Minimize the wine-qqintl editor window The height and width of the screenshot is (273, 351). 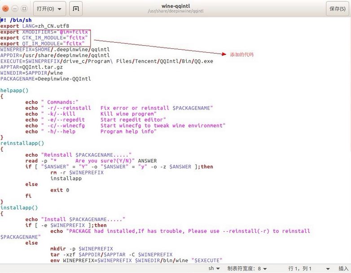[15, 9]
